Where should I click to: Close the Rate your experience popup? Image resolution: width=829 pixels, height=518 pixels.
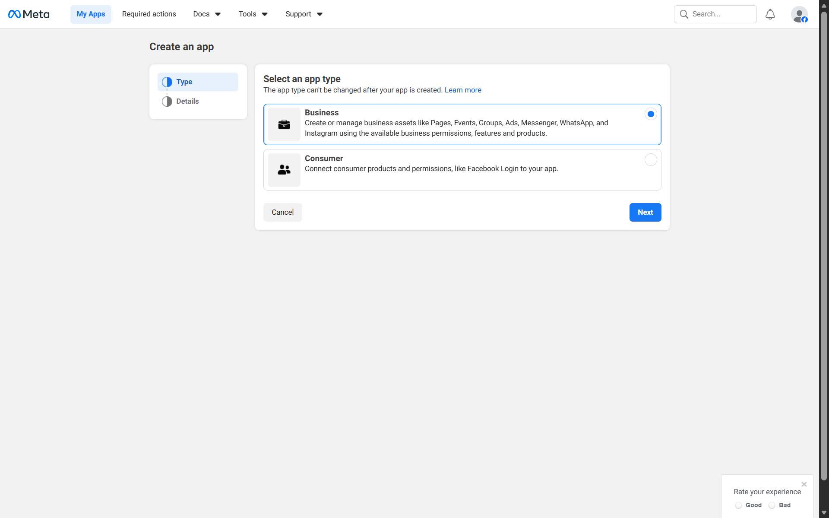(x=804, y=484)
